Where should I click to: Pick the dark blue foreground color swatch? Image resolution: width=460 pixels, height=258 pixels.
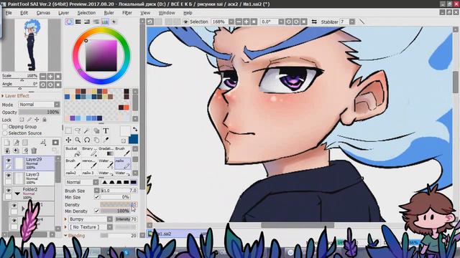pyautogui.click(x=134, y=138)
